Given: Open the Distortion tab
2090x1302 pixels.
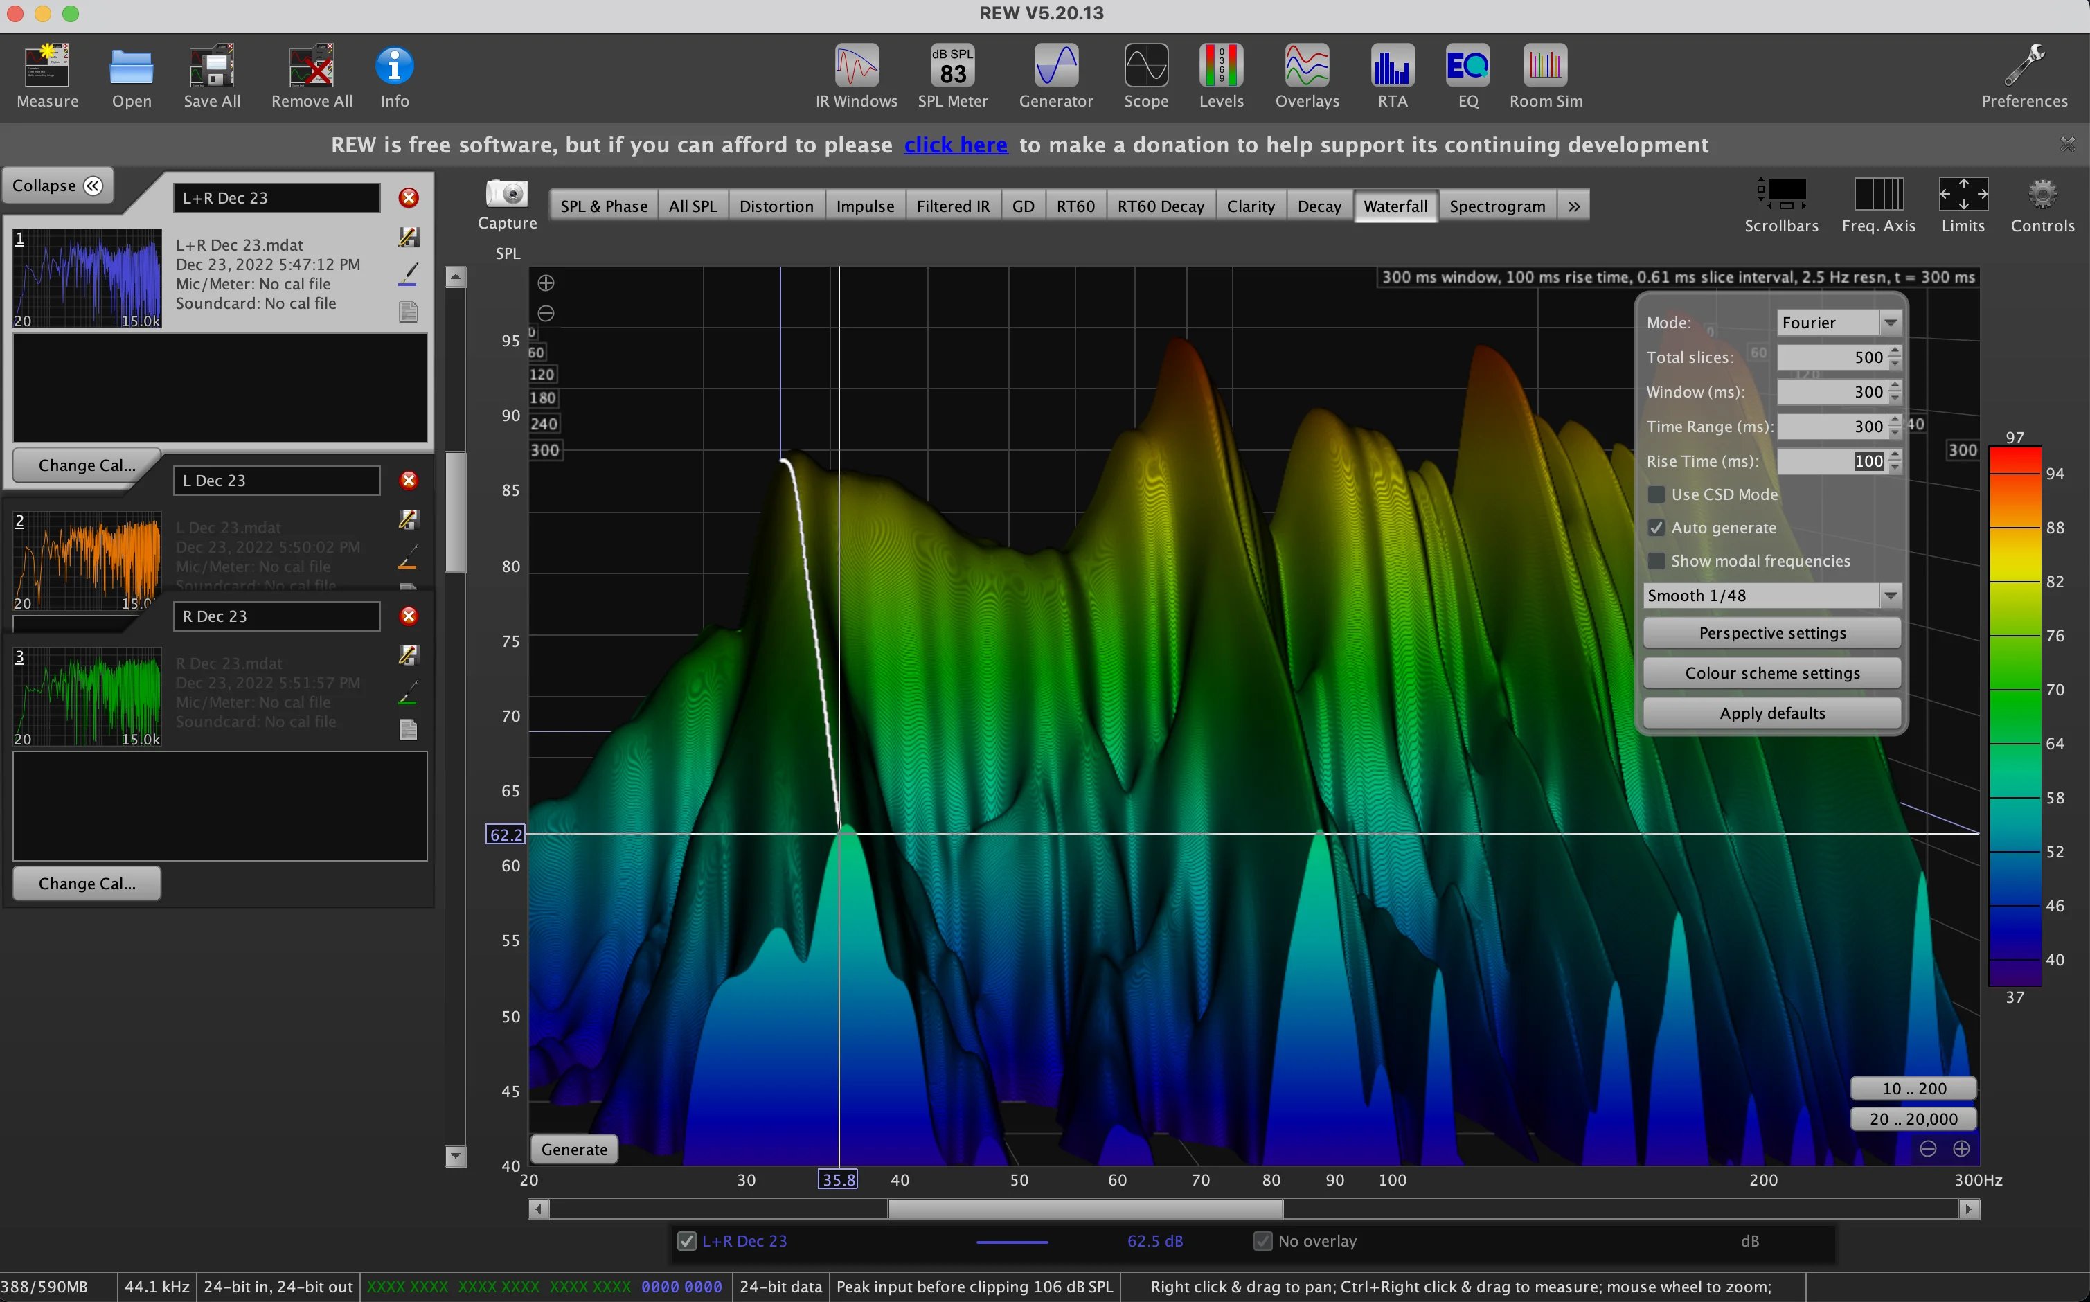Looking at the screenshot, I should [776, 206].
